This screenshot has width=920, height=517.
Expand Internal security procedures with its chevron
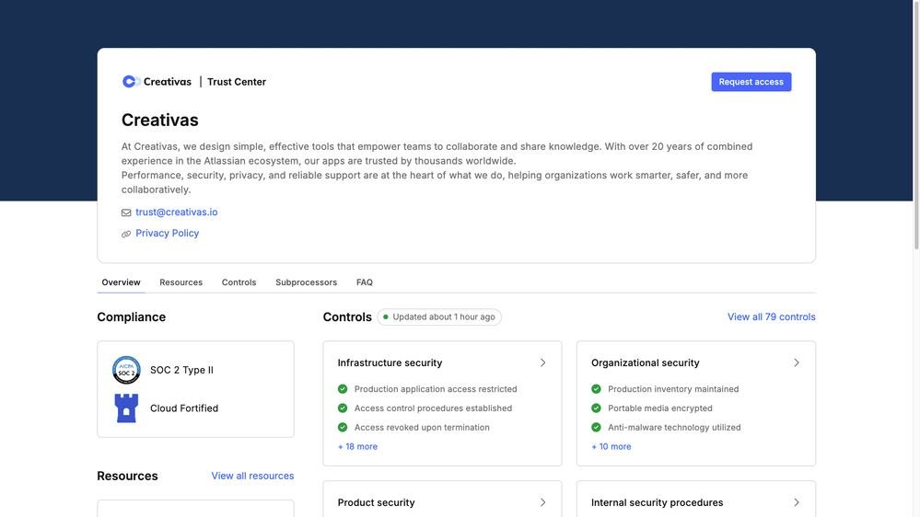pos(797,502)
